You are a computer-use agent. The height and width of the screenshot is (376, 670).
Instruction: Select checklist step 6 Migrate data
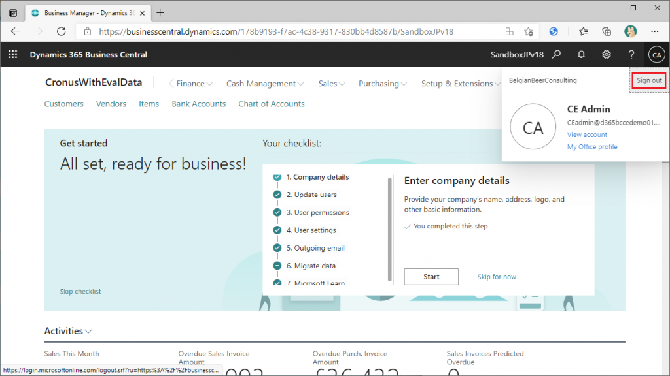pyautogui.click(x=311, y=266)
